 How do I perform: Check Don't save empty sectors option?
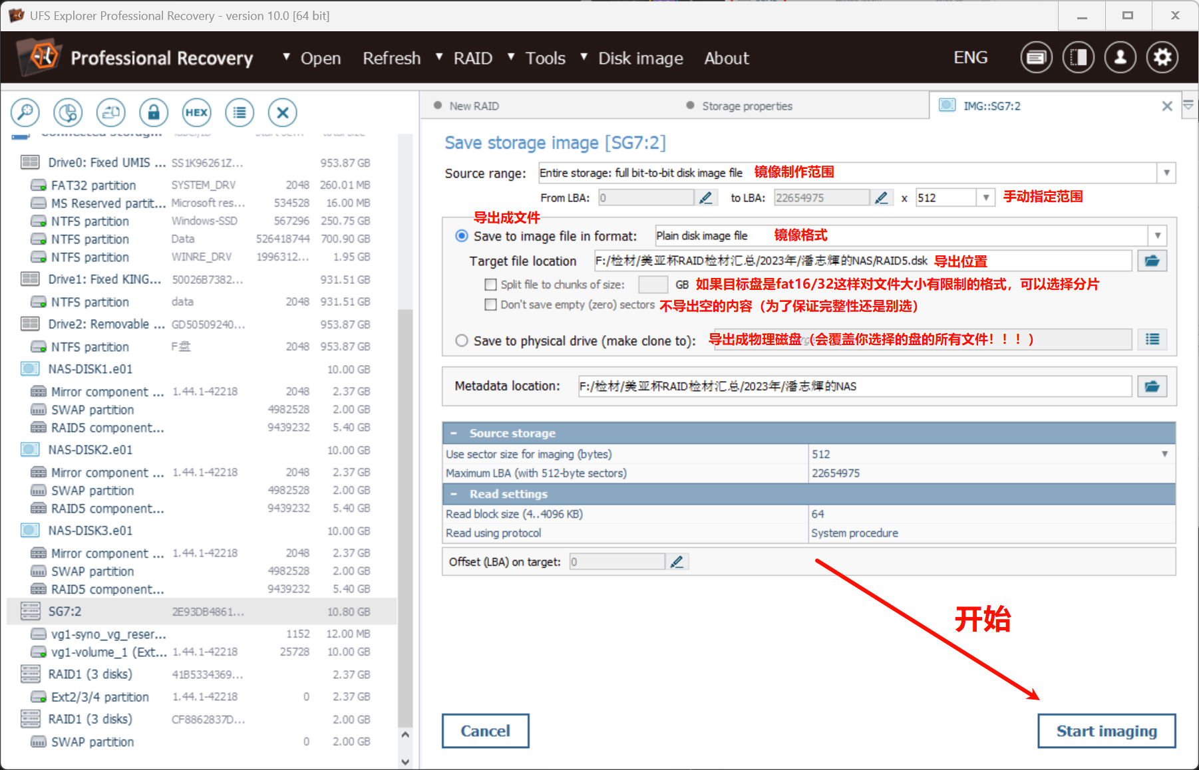pyautogui.click(x=491, y=305)
